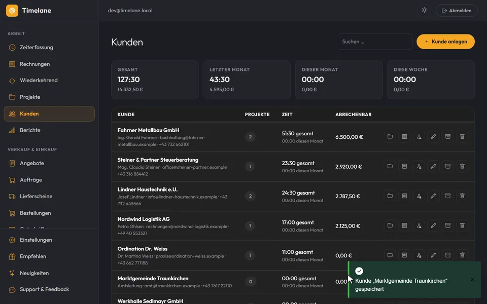The height and width of the screenshot is (304, 487).
Task: Dismiss the 'Marktgemeinde Traunkirchen gespeichert' notification
Action: coord(472,280)
